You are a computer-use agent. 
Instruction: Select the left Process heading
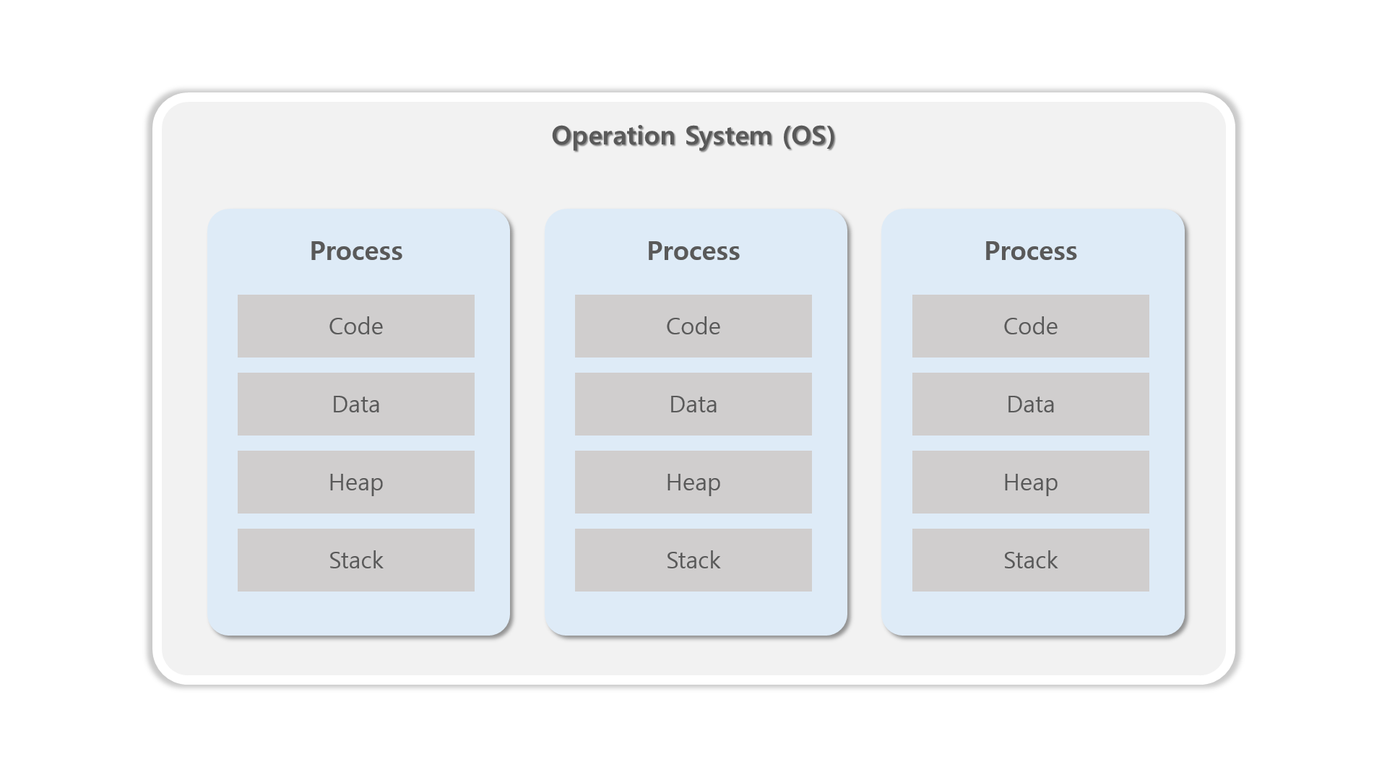[356, 251]
